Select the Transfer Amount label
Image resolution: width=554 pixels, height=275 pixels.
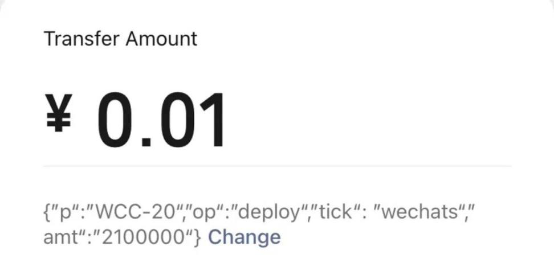pos(120,39)
